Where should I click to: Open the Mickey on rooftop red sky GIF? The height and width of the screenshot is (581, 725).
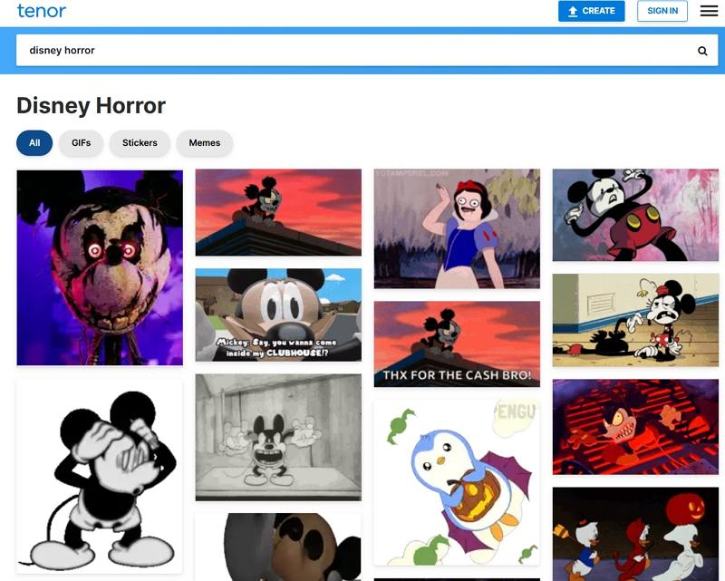coord(278,212)
